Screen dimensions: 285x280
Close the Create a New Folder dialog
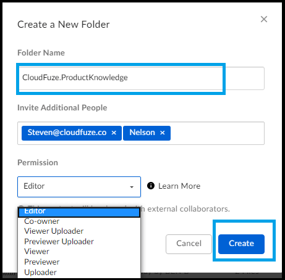coord(264,19)
